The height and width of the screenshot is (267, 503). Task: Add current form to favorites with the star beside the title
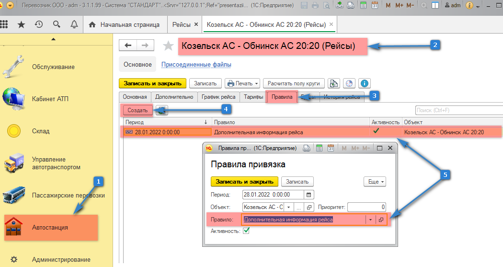click(x=168, y=46)
